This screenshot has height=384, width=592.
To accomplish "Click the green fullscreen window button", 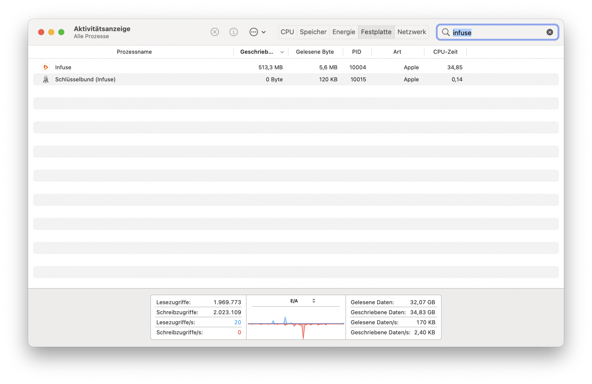I will pos(61,32).
